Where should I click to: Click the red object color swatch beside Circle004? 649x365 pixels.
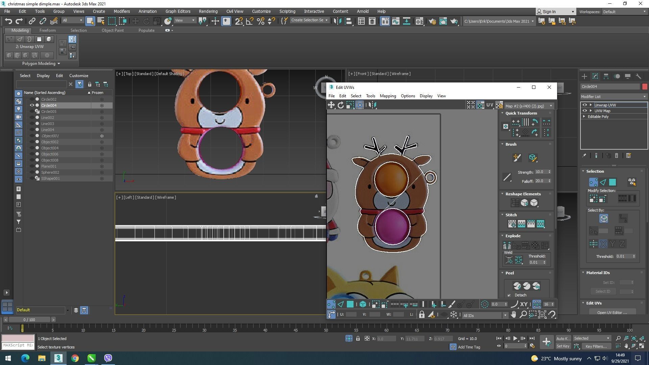click(x=645, y=87)
